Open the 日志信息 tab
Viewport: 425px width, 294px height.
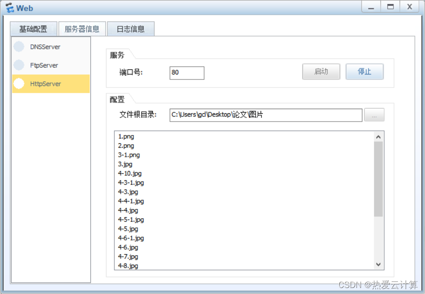130,29
